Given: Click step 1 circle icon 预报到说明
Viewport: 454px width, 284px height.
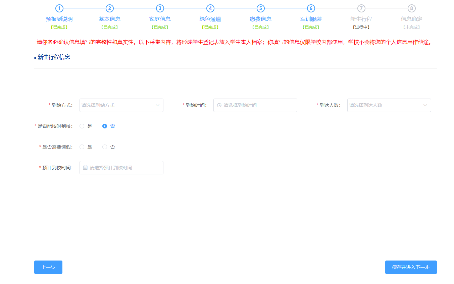Looking at the screenshot, I should [x=59, y=8].
